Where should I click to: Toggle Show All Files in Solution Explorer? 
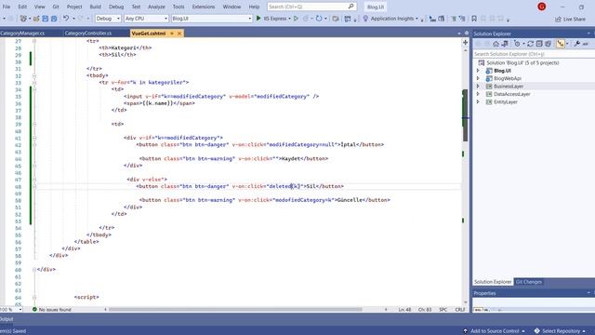[548, 44]
